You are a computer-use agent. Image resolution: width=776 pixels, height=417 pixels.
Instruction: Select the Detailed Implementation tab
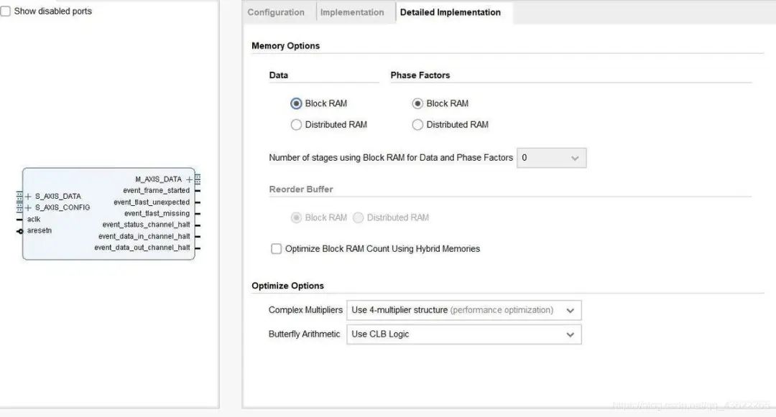click(x=450, y=12)
